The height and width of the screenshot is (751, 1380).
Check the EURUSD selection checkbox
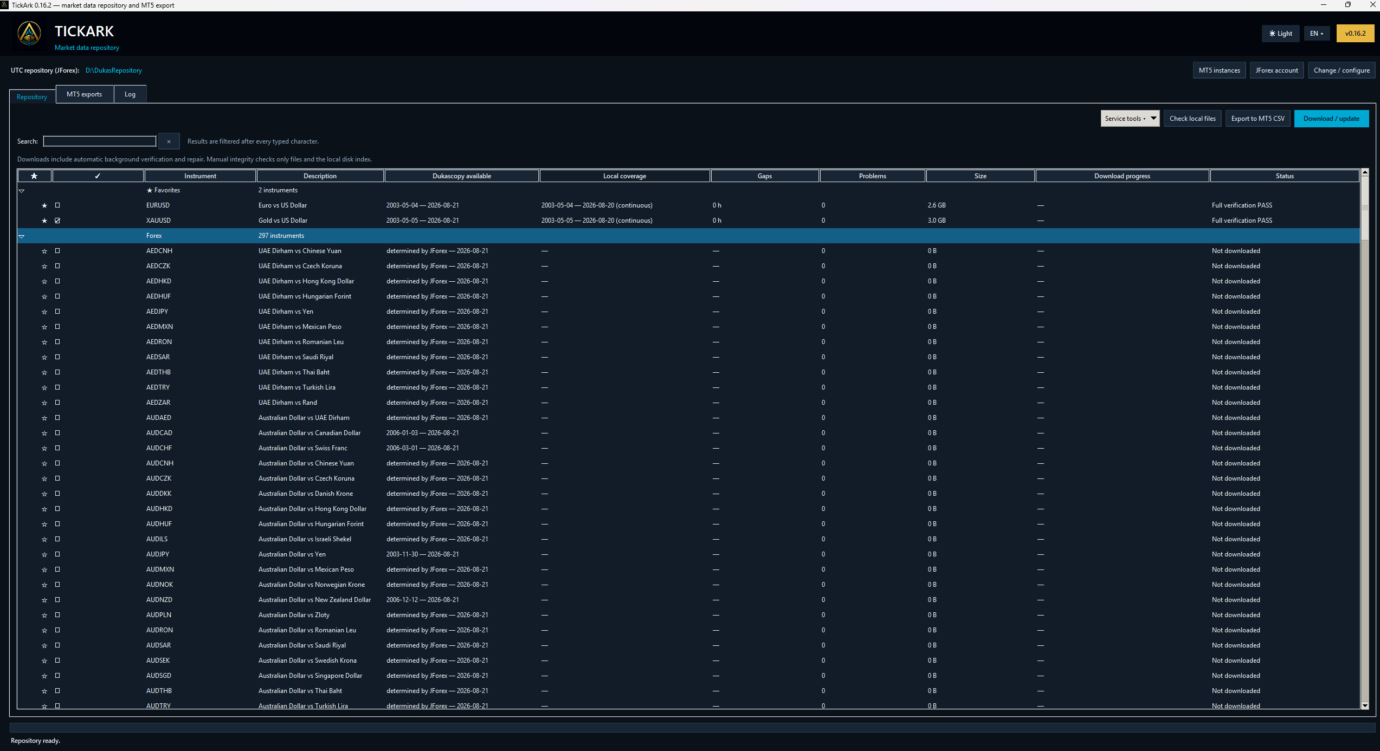tap(57, 205)
